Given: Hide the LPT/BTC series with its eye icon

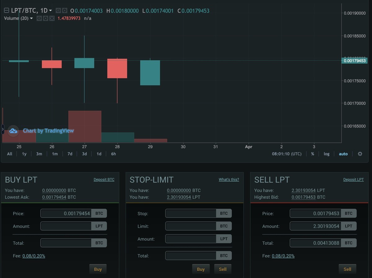Looking at the screenshot, I should click(58, 10).
